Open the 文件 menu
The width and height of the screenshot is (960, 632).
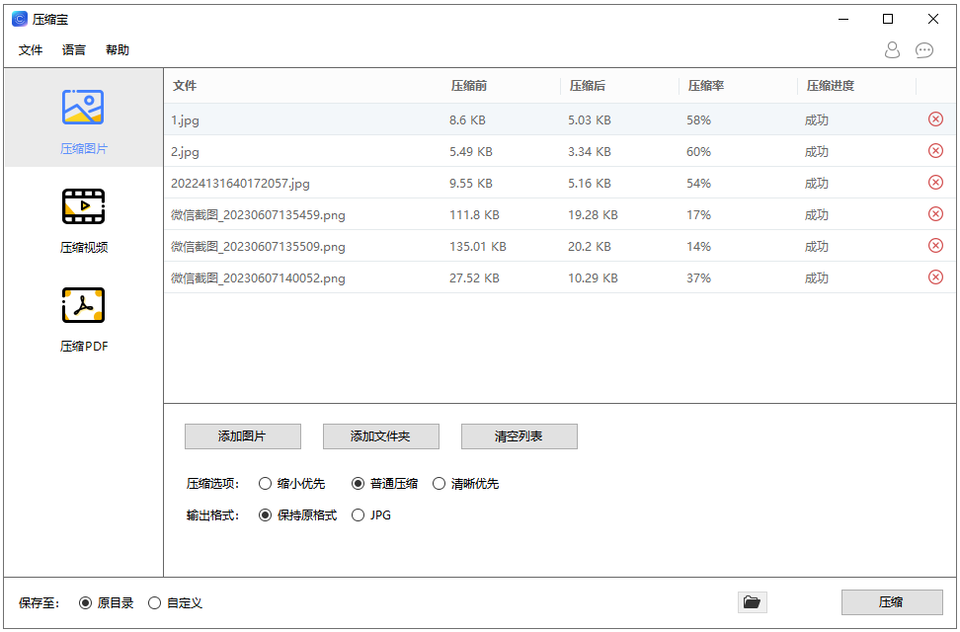(x=31, y=50)
